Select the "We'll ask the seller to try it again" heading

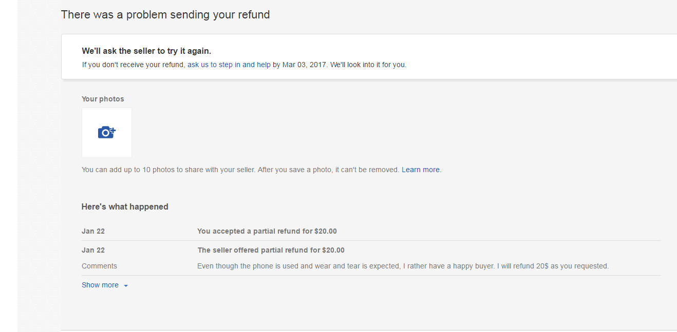point(146,51)
